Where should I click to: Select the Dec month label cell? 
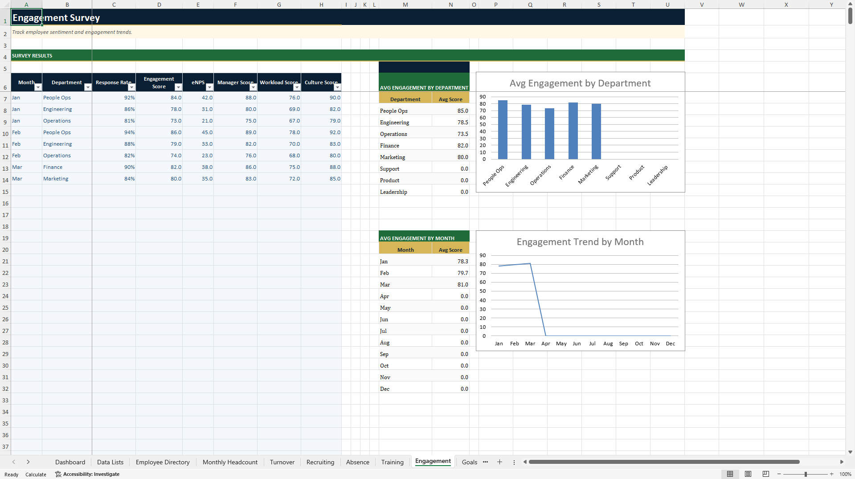point(405,389)
